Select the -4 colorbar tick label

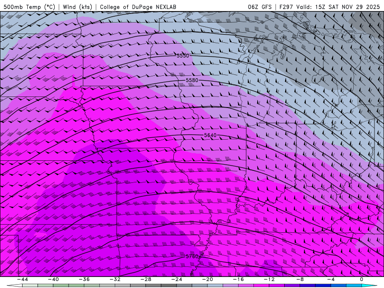[x=331, y=279]
